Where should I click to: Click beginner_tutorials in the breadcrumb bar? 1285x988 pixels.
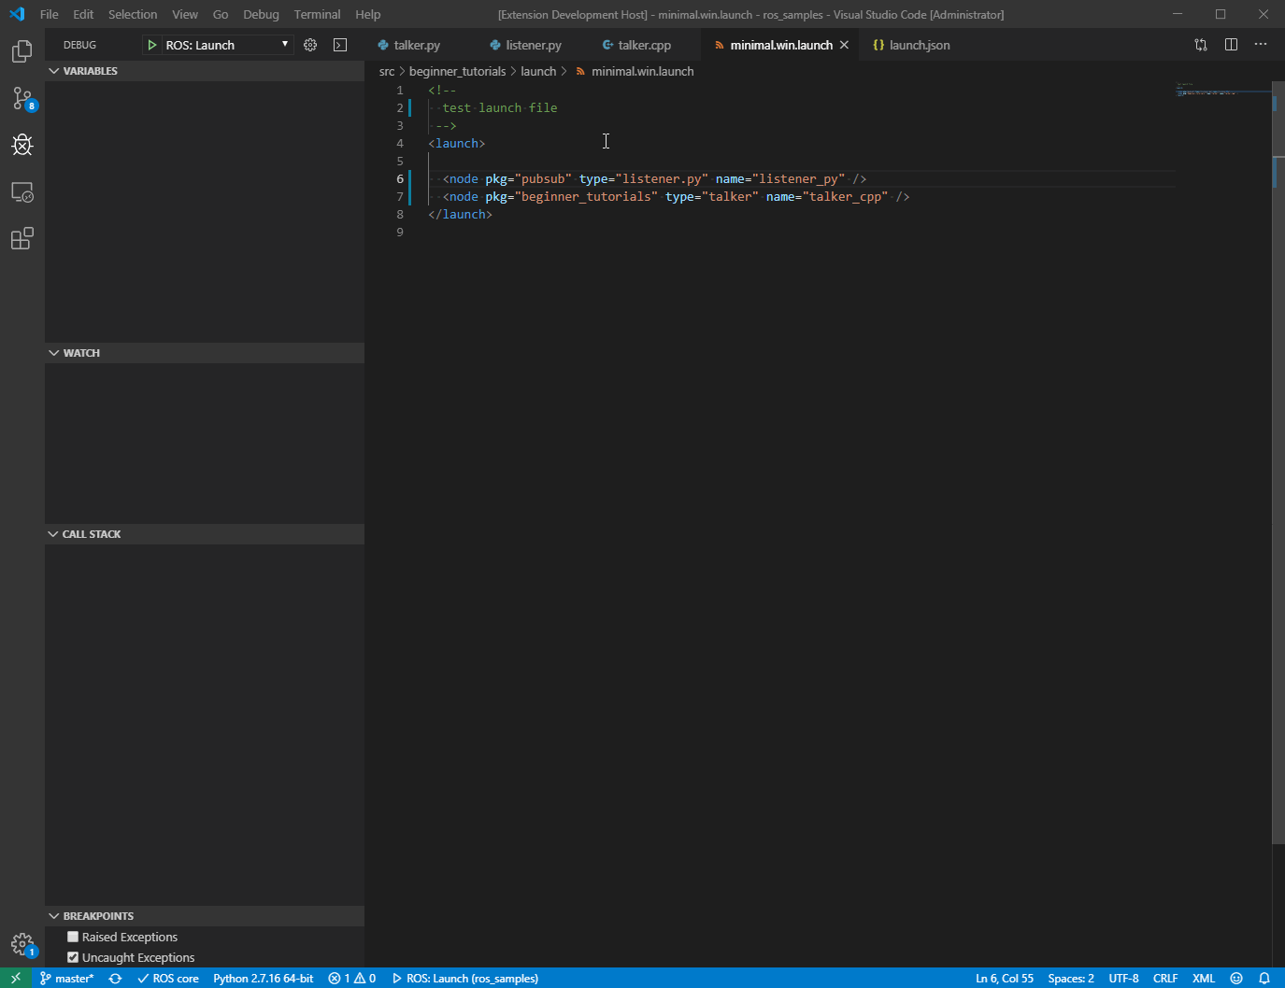tap(457, 71)
